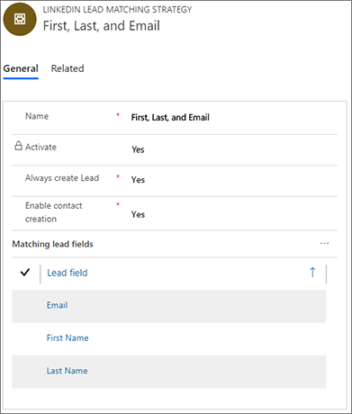Switch to the Related tab
352x414 pixels.
coord(68,68)
